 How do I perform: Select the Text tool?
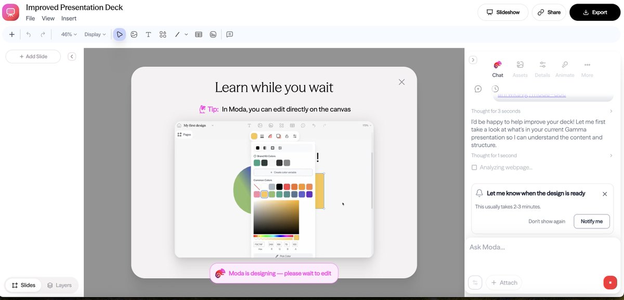click(x=148, y=34)
